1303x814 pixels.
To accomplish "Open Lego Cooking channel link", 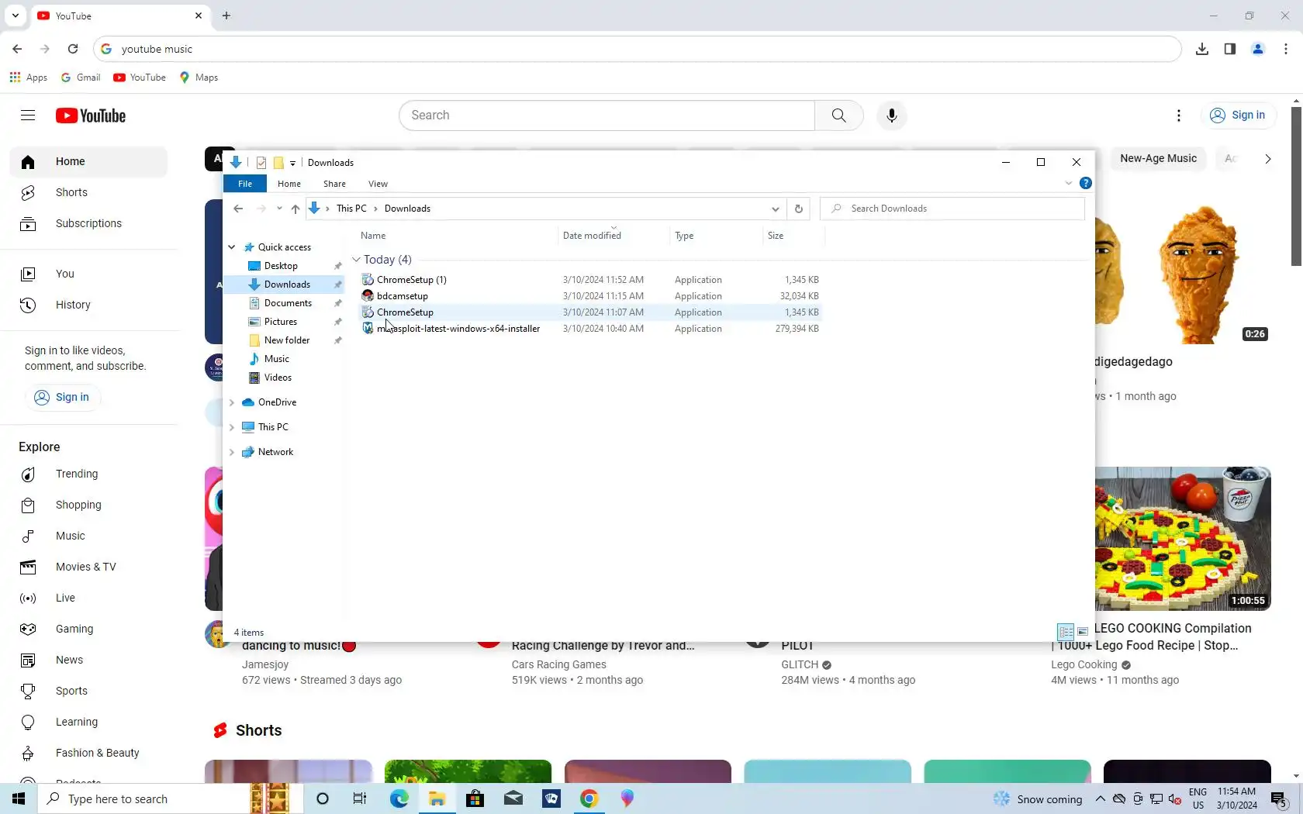I will pos(1084,664).
